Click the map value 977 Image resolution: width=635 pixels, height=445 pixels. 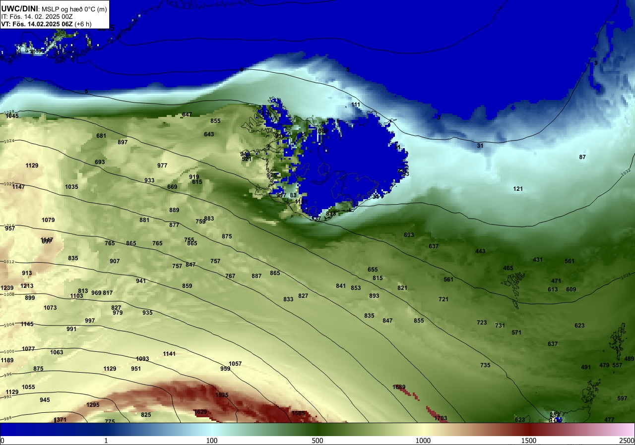tap(162, 166)
